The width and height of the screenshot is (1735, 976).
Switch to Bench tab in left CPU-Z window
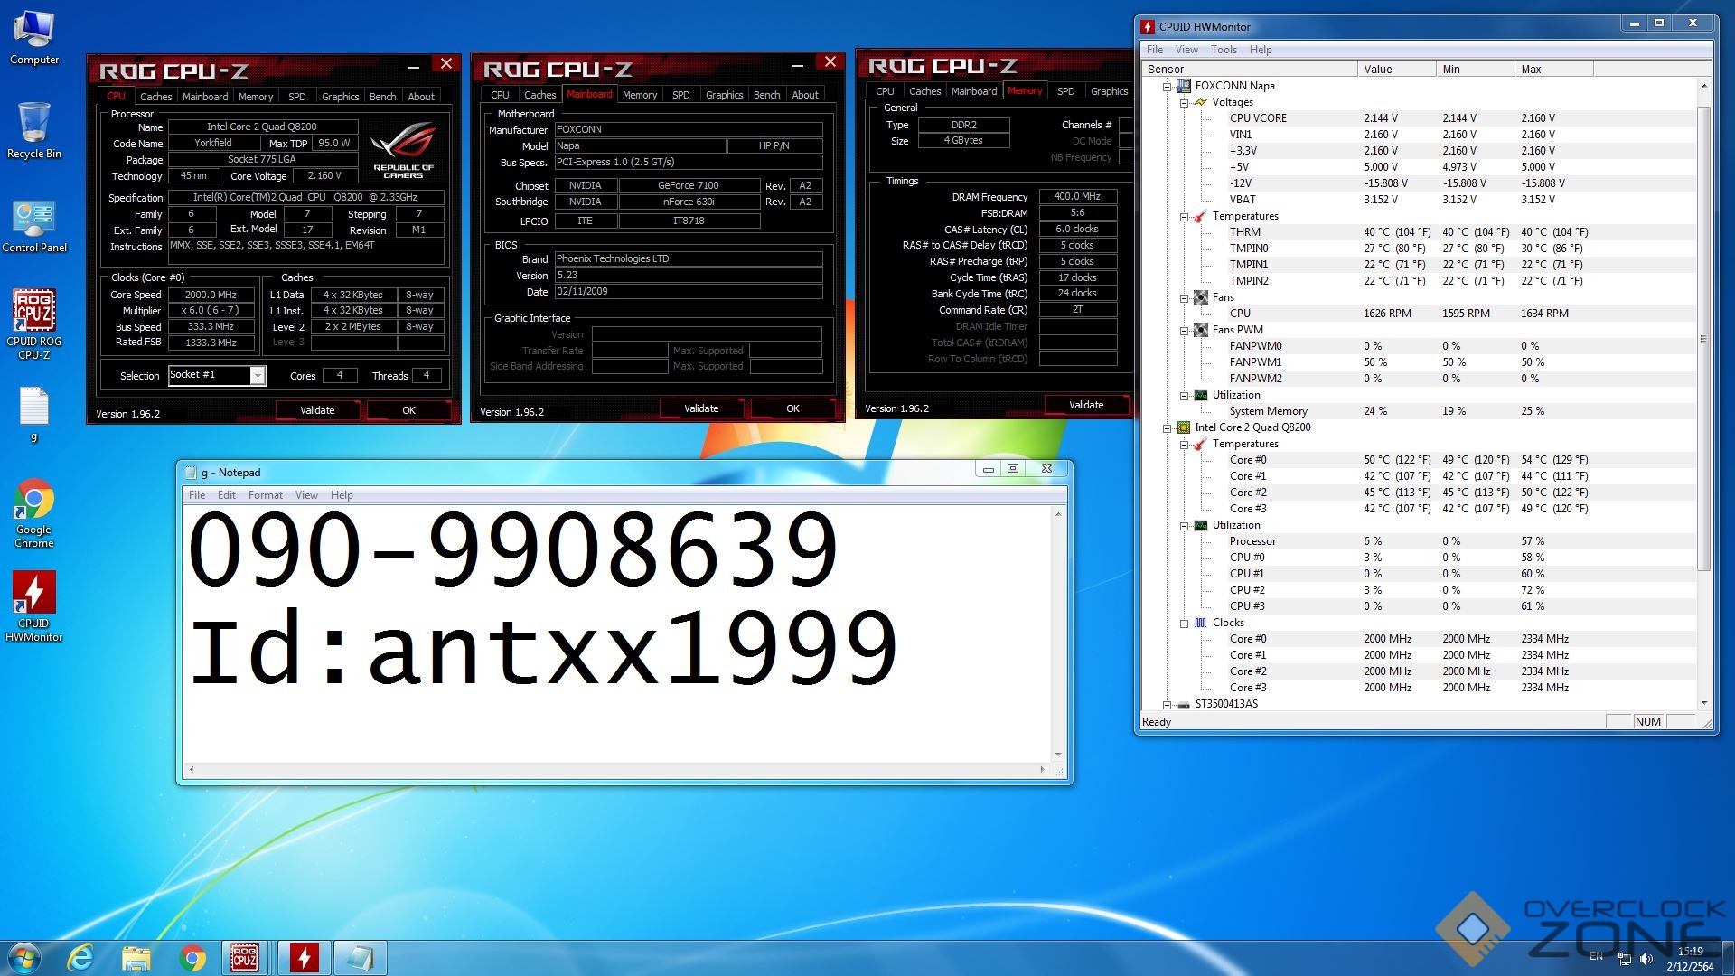(x=382, y=97)
